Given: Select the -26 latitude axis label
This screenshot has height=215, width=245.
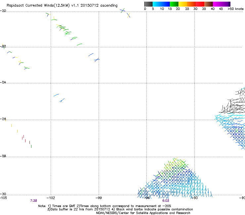Looking at the screenshot, I should (x=3, y=119).
